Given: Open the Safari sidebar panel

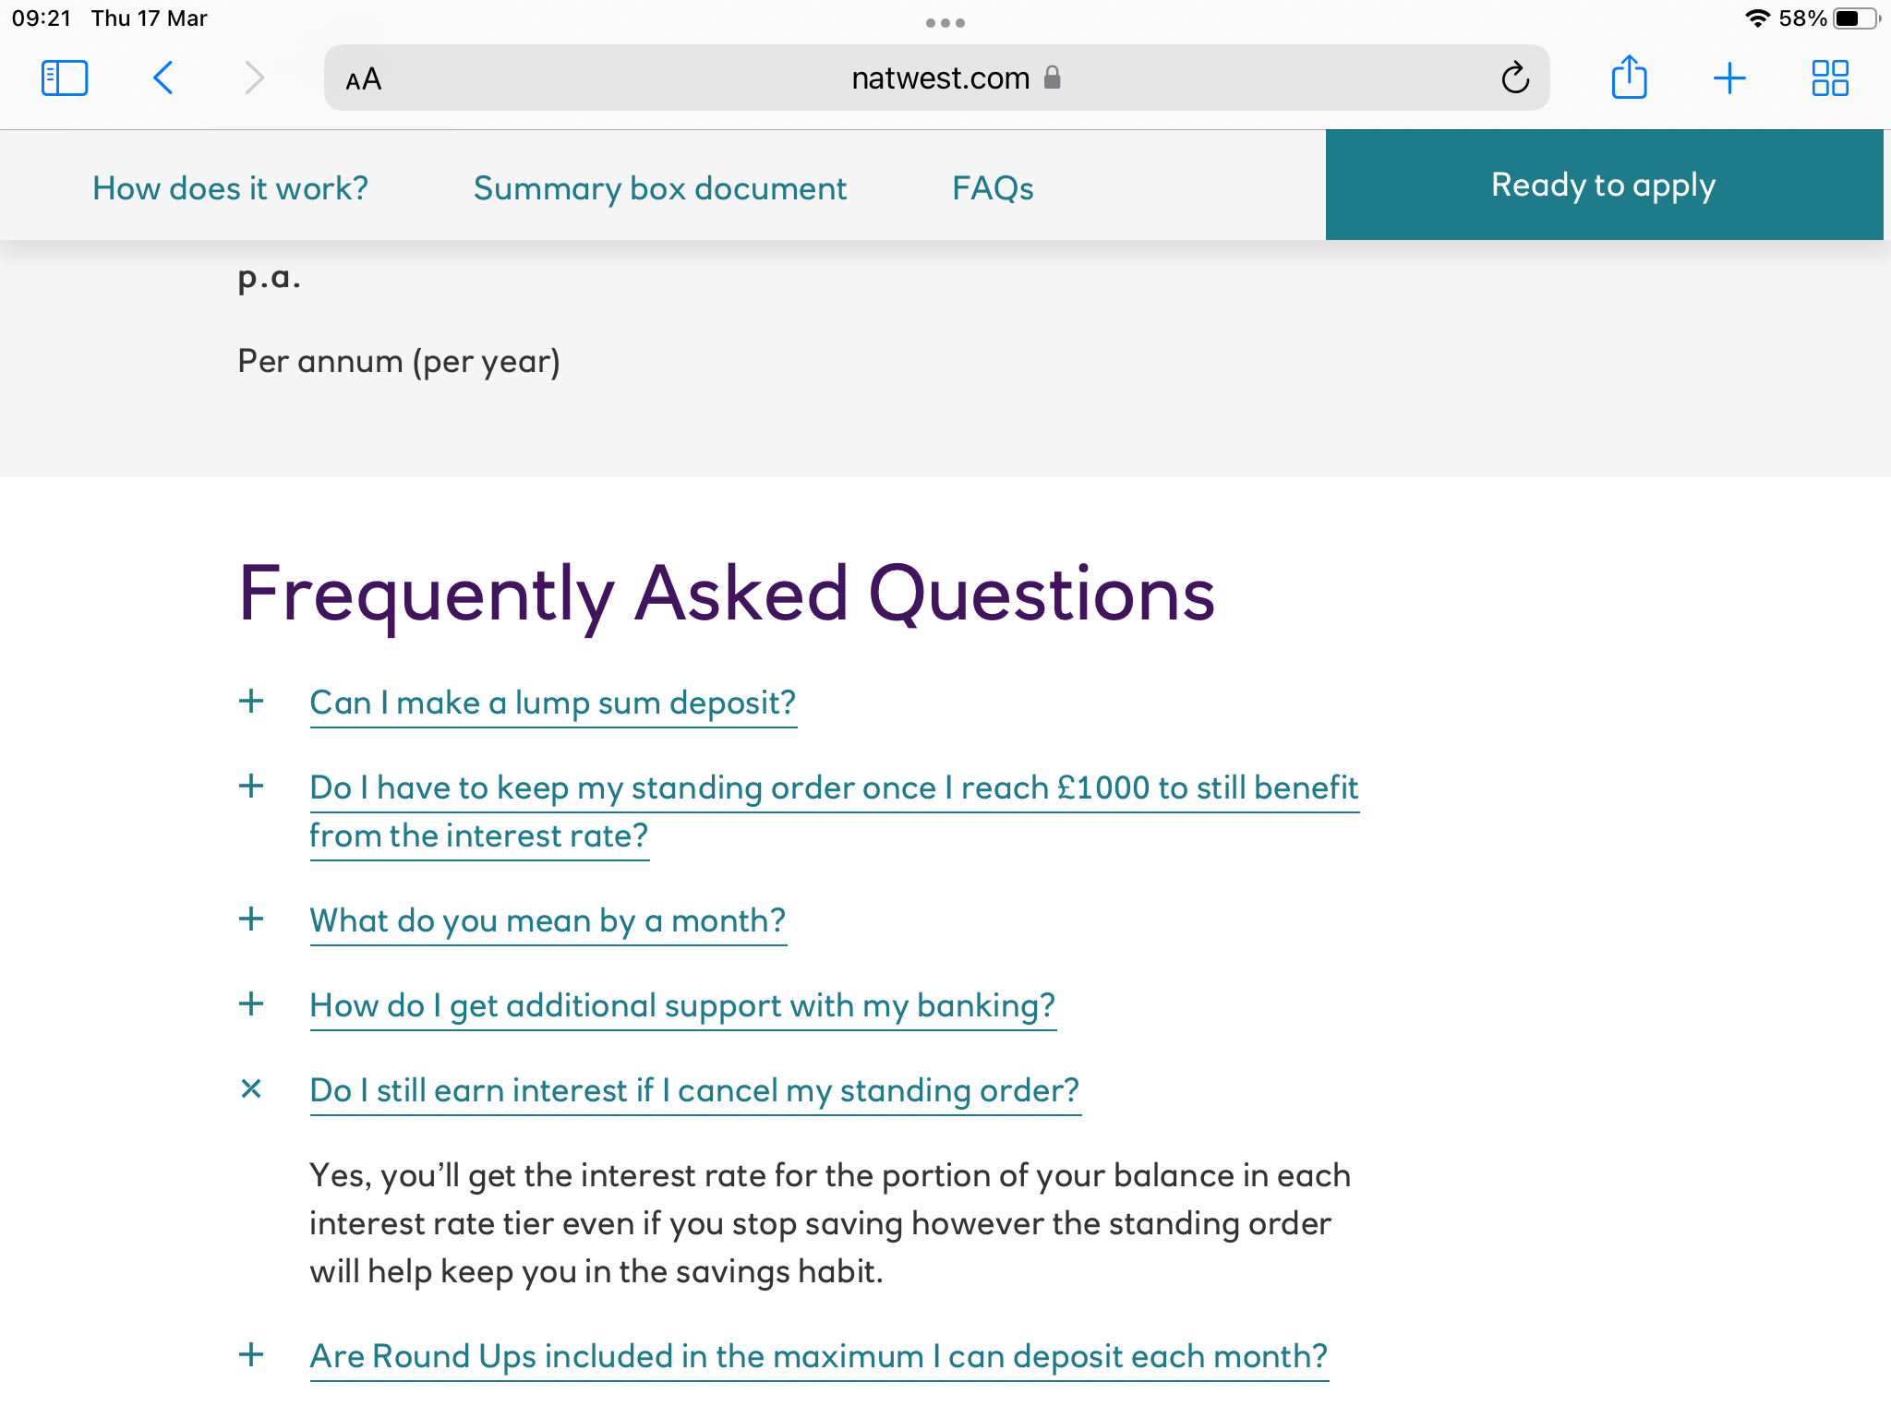Looking at the screenshot, I should tap(65, 78).
